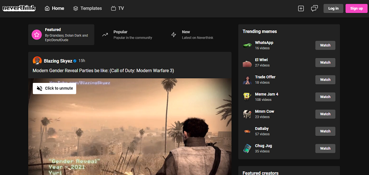Click the Modern Gender Reveal post title

click(x=103, y=71)
